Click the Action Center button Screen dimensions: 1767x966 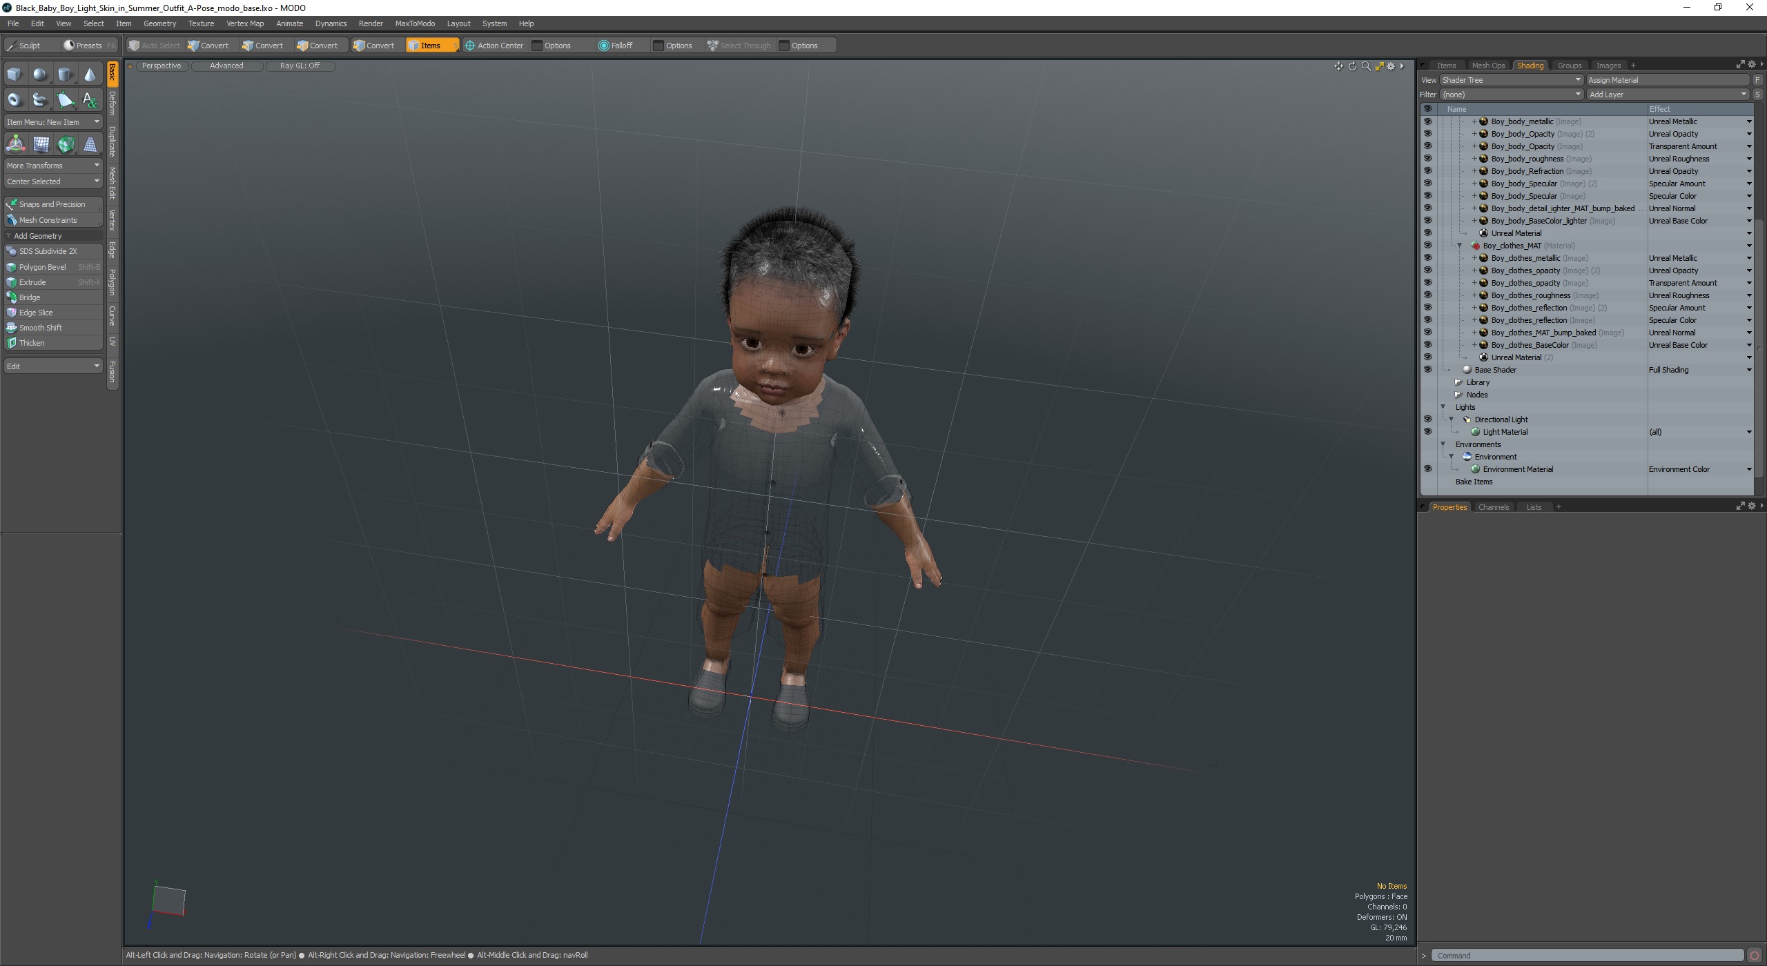coord(494,46)
